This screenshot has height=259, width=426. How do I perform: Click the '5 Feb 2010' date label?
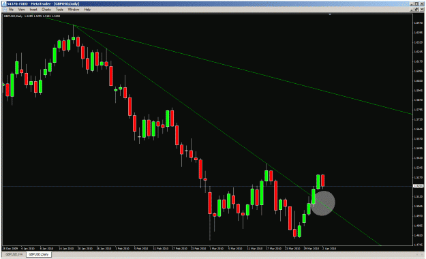(x=141, y=248)
